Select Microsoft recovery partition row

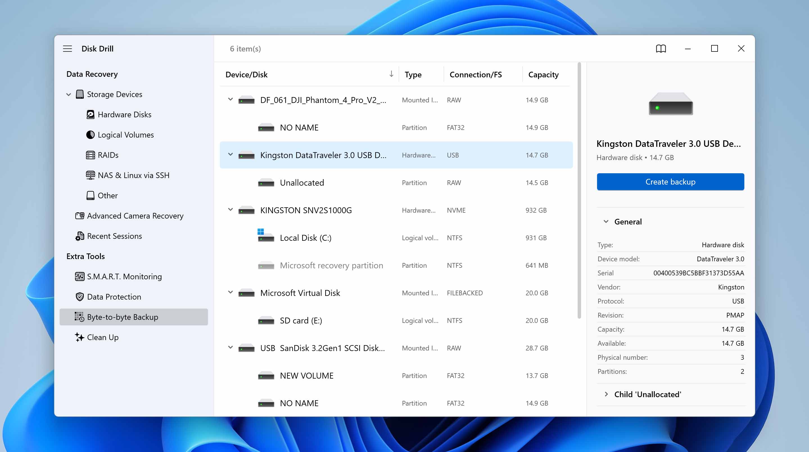tap(396, 265)
